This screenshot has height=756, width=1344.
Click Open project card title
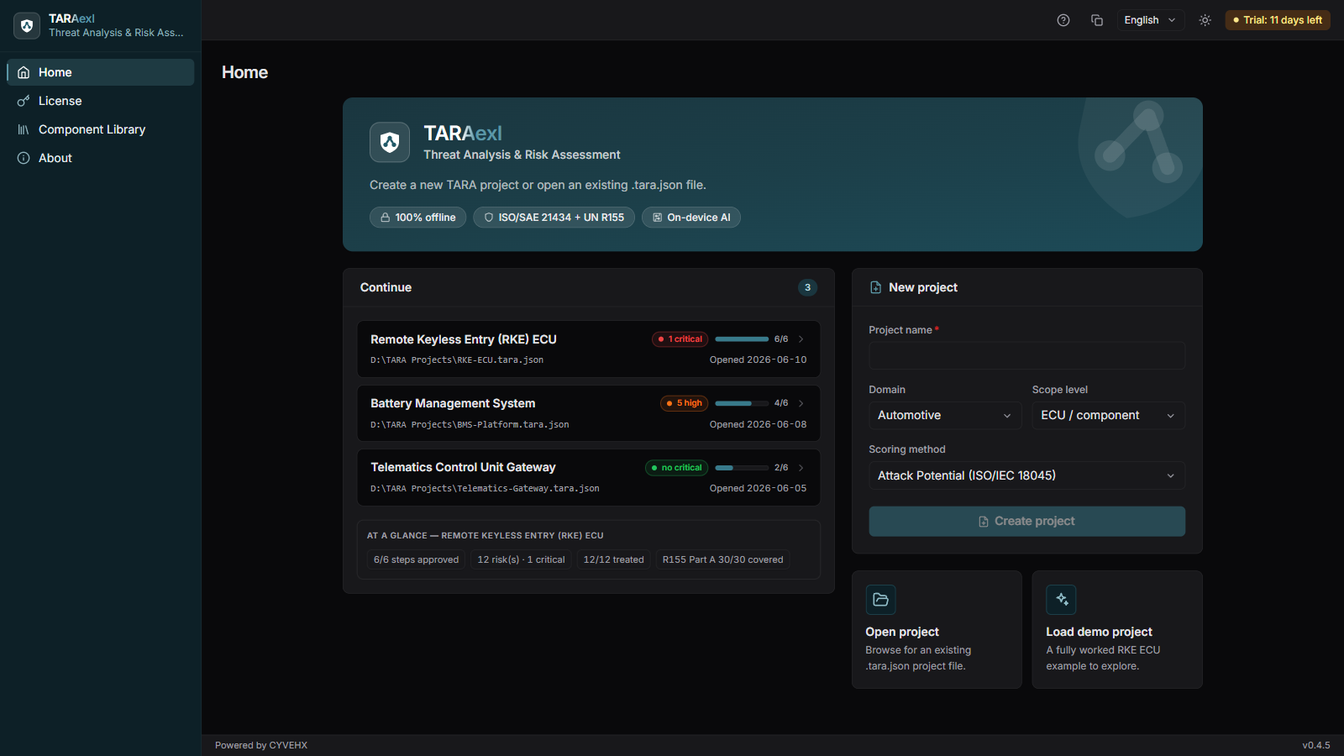coord(902,632)
